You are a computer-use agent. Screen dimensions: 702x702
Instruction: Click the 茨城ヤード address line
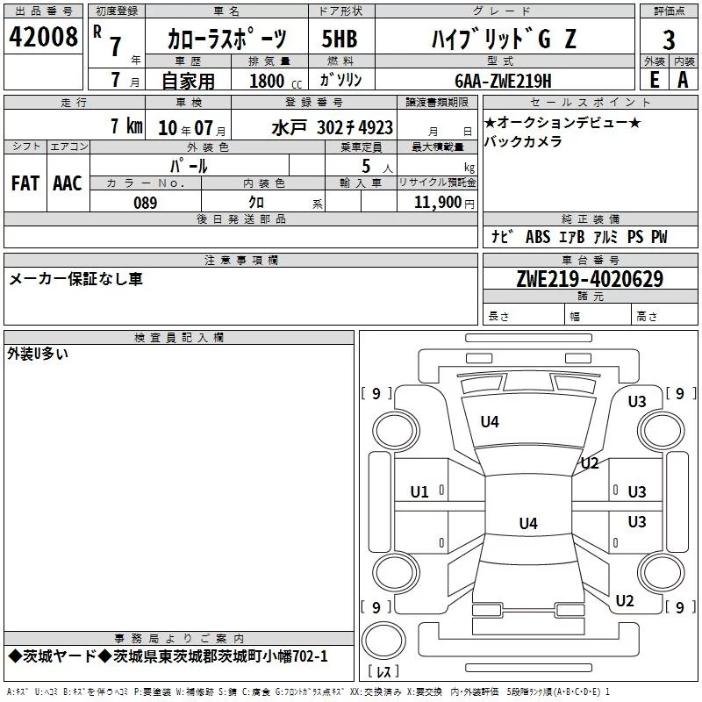click(168, 656)
